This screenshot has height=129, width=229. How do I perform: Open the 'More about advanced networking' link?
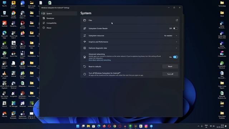click(99, 60)
